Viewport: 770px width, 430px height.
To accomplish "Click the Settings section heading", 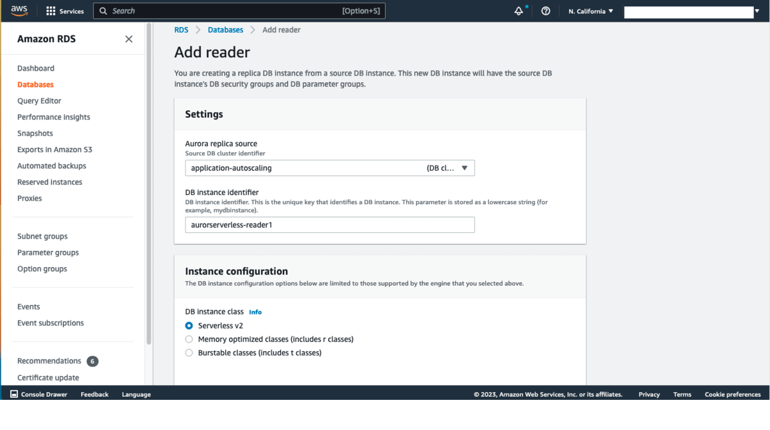I will click(x=204, y=114).
